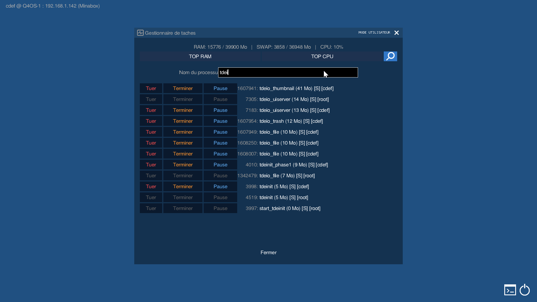Open the terminal icon at bottom right
This screenshot has height=302, width=537.
click(x=510, y=290)
